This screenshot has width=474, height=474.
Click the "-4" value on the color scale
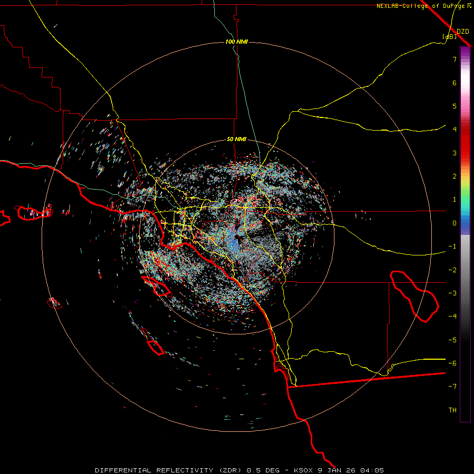452,317
